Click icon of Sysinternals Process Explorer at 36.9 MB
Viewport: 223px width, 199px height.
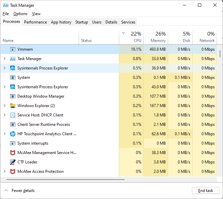point(13,68)
